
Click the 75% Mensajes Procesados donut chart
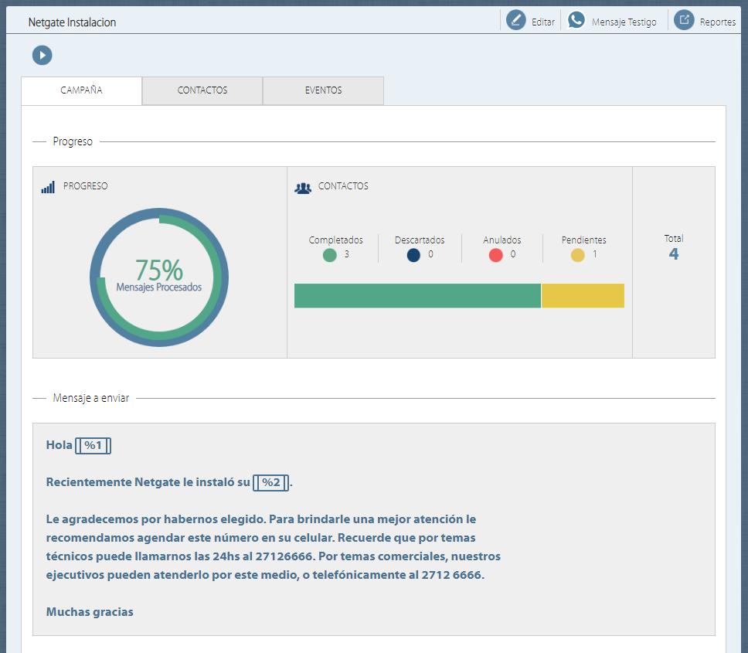[159, 277]
